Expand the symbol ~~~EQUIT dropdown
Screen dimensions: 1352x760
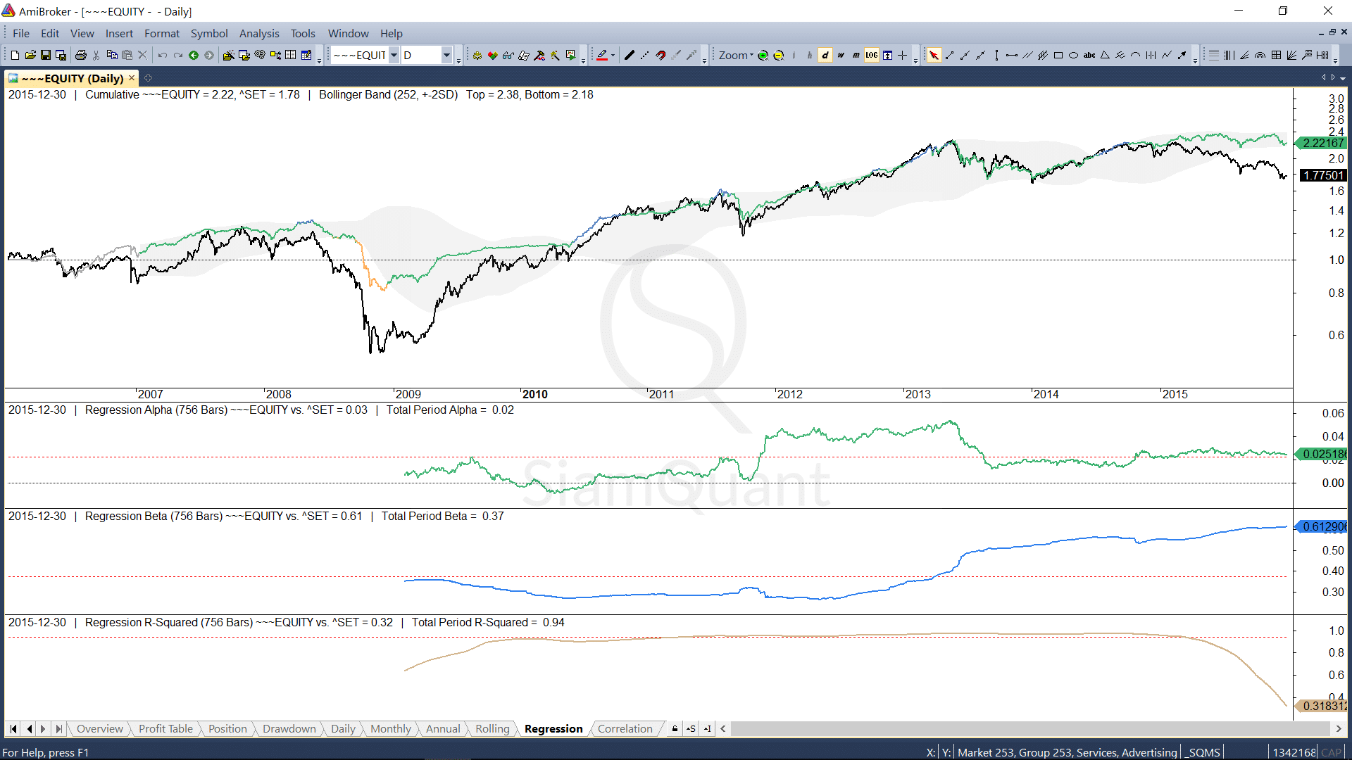[x=394, y=56]
